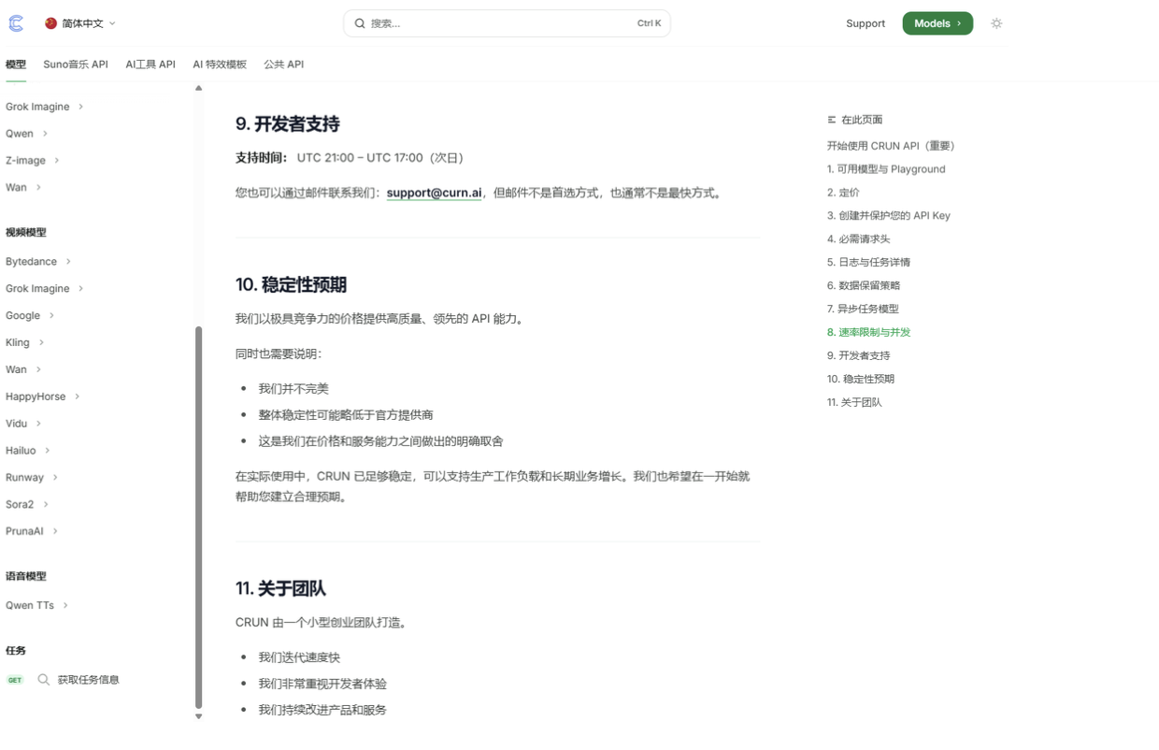Viewport: 1159px width, 750px height.
Task: Click the 语音模型 section label
Action: (25, 577)
